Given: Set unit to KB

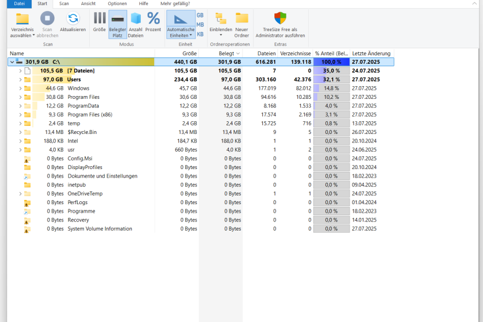Looking at the screenshot, I should [x=200, y=34].
